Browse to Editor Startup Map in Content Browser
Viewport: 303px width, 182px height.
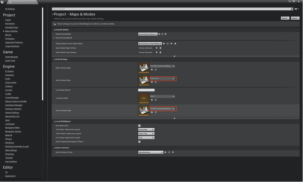[x=156, y=69]
